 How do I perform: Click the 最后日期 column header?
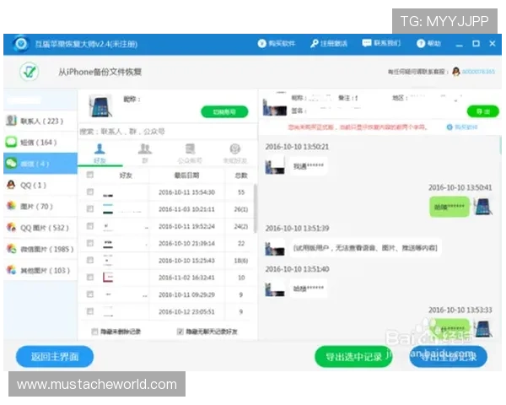click(186, 175)
